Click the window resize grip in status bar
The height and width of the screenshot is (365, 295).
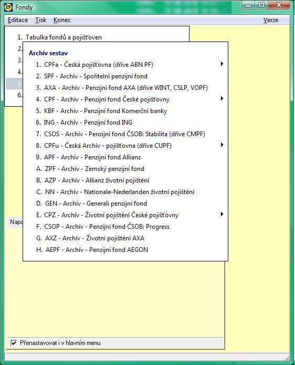click(x=287, y=358)
